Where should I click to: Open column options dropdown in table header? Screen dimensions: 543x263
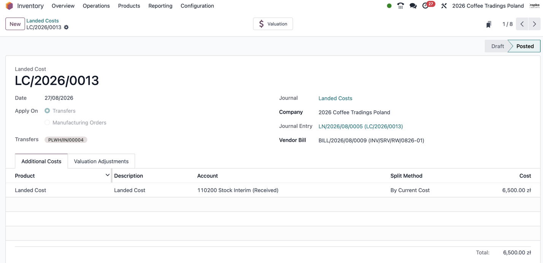[108, 175]
